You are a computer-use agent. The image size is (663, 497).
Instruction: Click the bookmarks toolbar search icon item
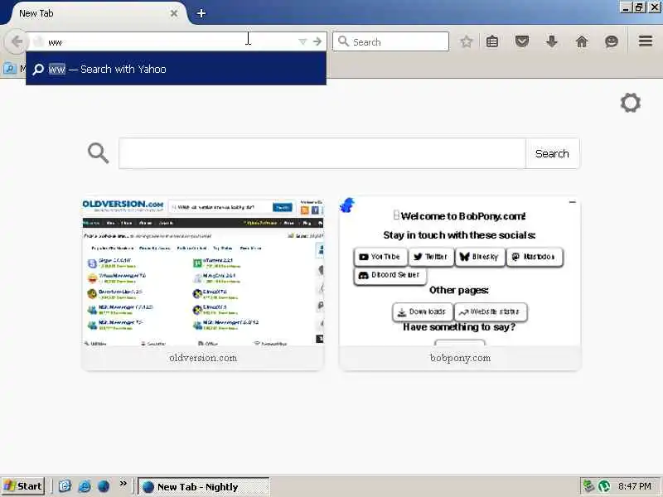9,69
